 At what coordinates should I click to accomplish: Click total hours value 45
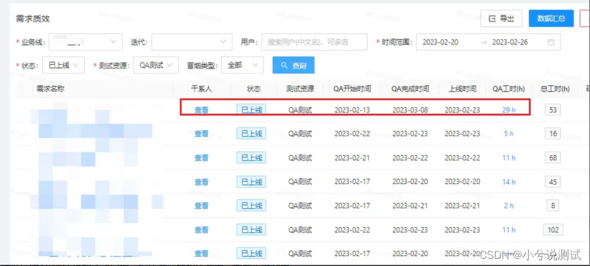click(x=553, y=182)
